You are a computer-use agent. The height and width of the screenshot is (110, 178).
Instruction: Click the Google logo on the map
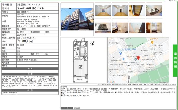tap(112, 82)
